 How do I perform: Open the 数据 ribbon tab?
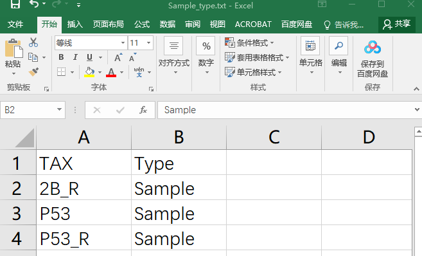(x=168, y=24)
